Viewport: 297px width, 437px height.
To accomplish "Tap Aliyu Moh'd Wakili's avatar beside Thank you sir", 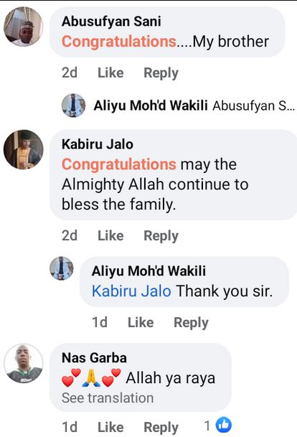I will (x=62, y=268).
